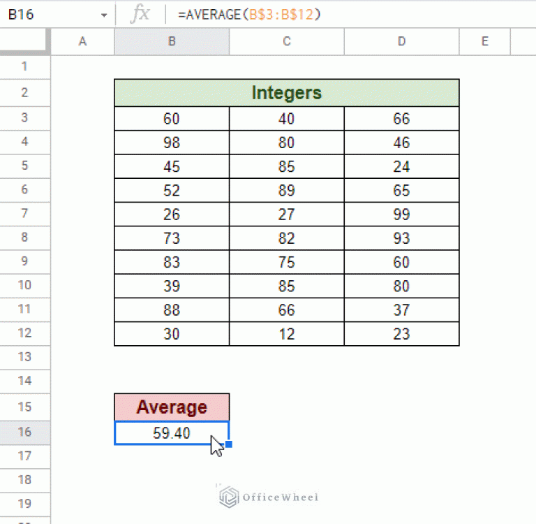Select column B header
The height and width of the screenshot is (524, 536).
[x=172, y=41]
